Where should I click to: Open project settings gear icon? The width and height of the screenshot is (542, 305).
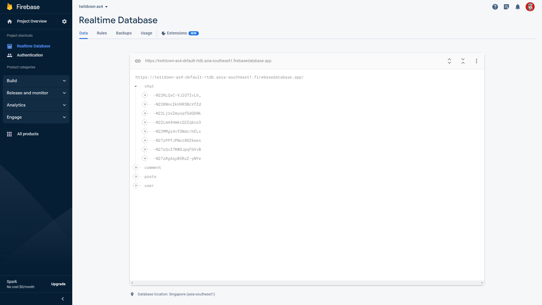pos(64,21)
